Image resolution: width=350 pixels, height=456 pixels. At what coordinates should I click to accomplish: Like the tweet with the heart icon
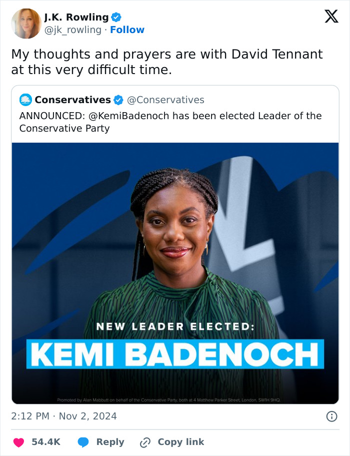[x=19, y=442]
